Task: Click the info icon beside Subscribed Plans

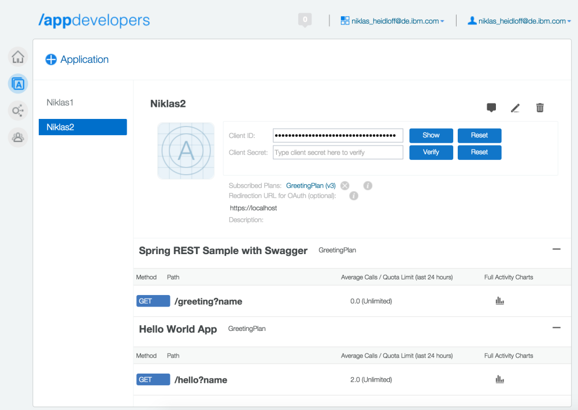Action: pyautogui.click(x=368, y=185)
